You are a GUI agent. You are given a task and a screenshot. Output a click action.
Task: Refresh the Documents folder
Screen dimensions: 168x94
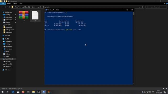143,7
